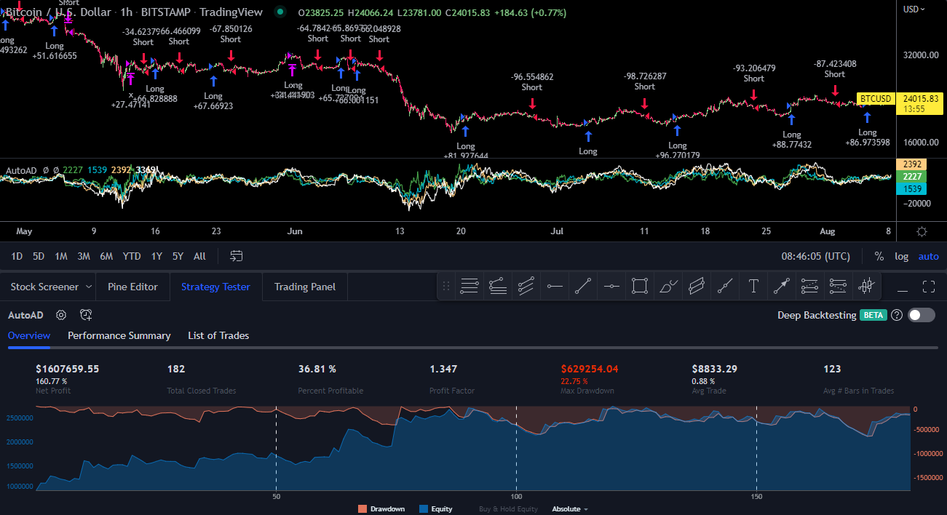Select the extended line tool with midpoint
Screen dimensions: 947x515
click(x=725, y=287)
